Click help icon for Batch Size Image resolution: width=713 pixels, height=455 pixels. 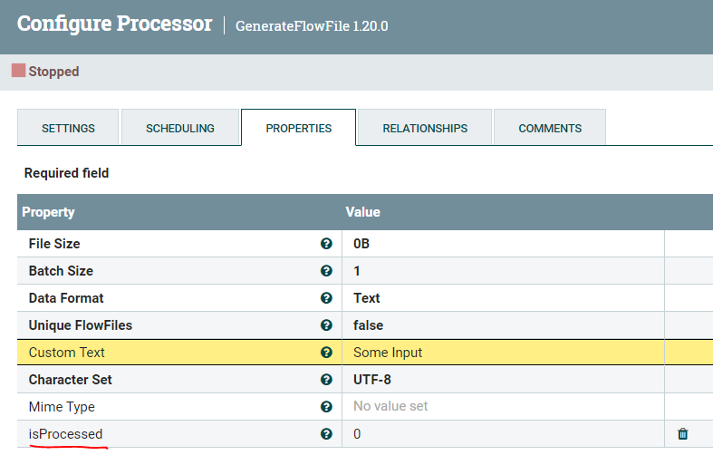tap(326, 271)
